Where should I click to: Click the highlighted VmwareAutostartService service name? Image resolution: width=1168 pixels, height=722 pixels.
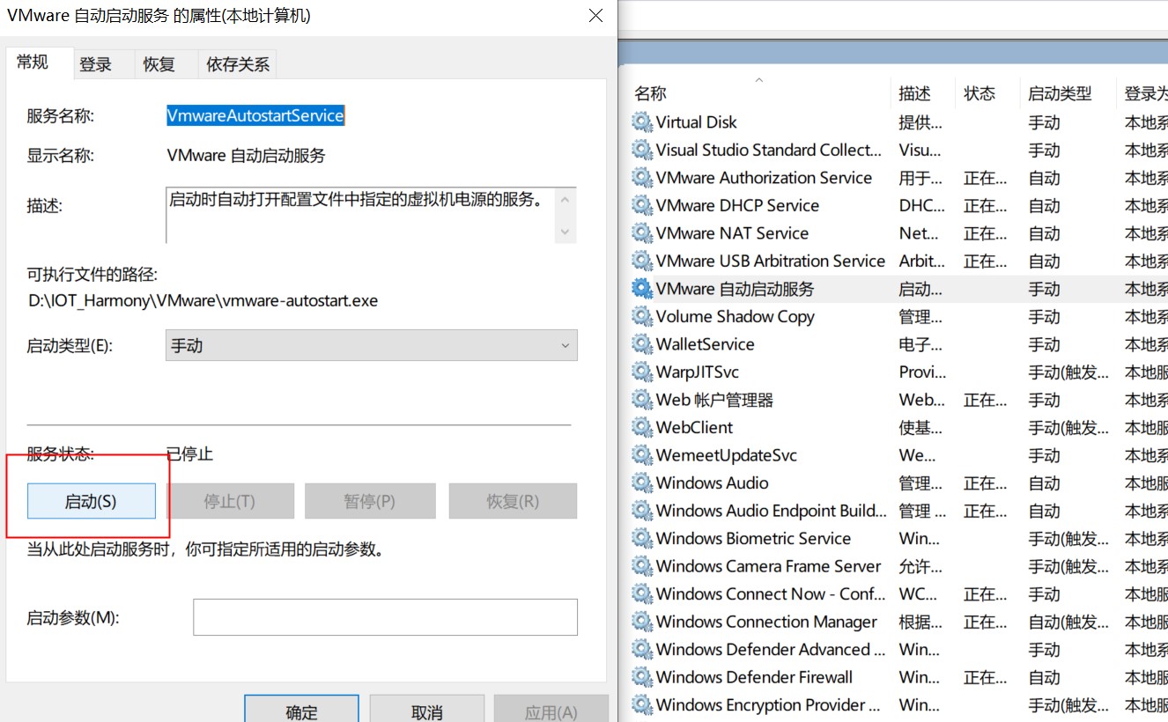pos(255,115)
